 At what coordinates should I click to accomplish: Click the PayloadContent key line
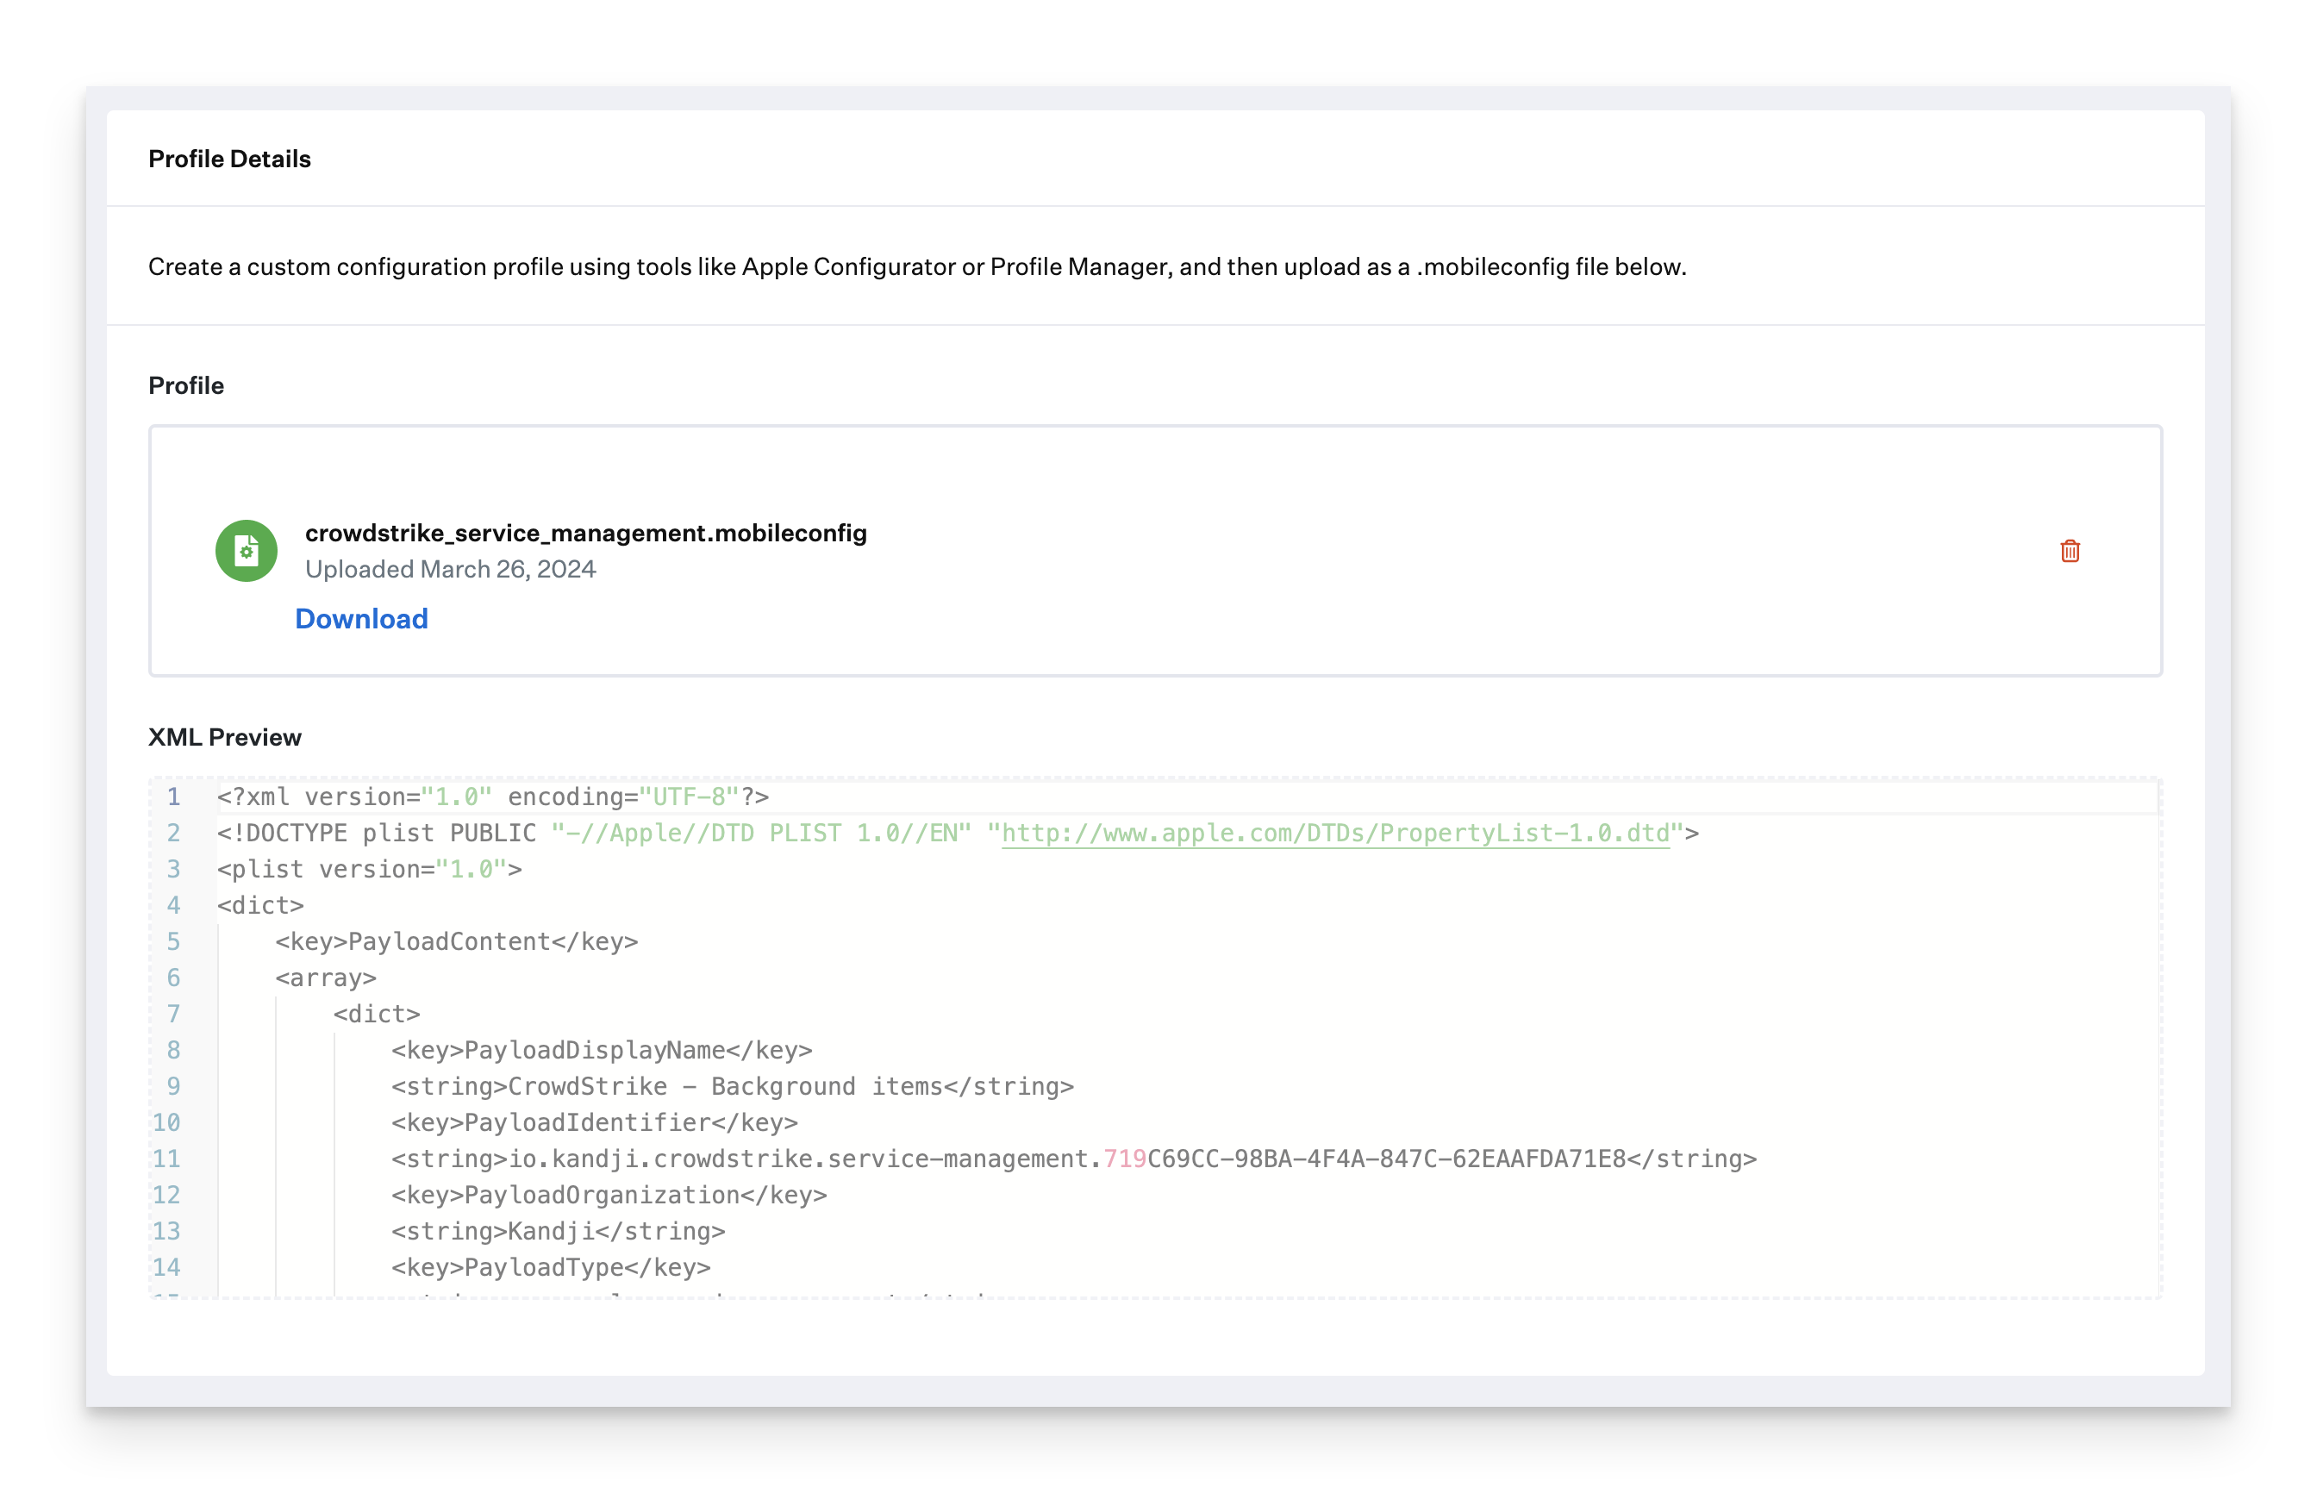[x=456, y=941]
